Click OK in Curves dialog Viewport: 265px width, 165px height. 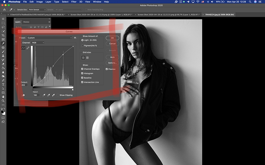pos(112,38)
